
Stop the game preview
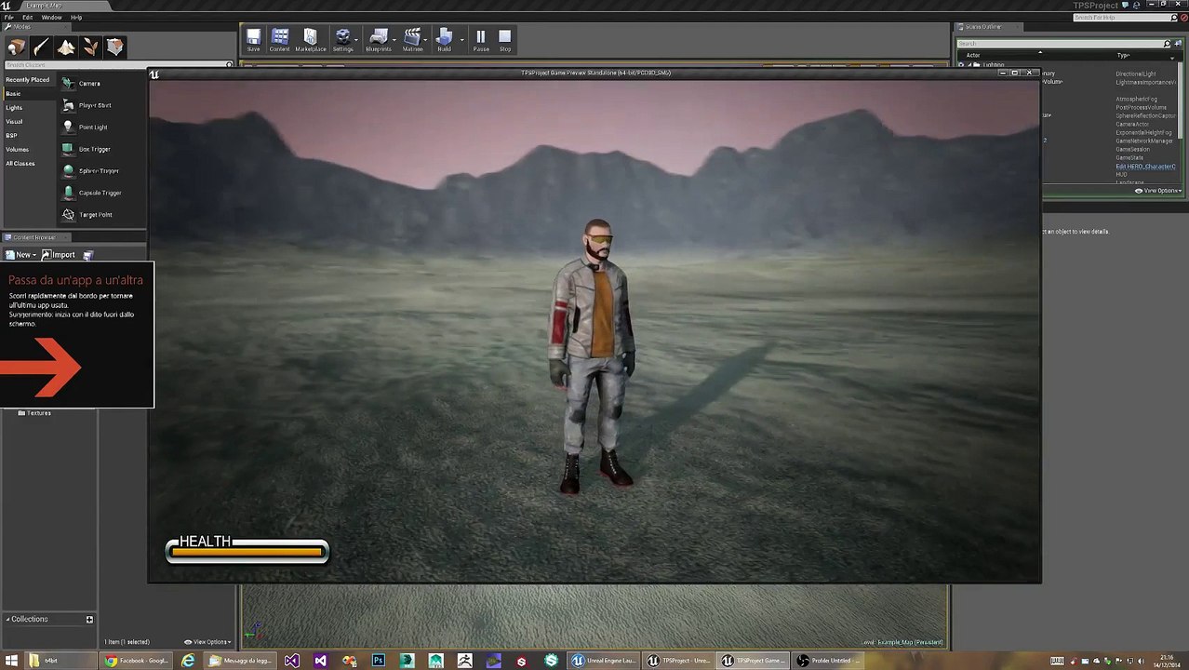[x=505, y=40]
